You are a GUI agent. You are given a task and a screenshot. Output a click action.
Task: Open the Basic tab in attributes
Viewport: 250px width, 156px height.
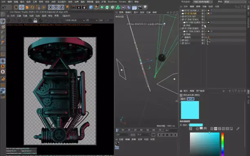pos(183,99)
